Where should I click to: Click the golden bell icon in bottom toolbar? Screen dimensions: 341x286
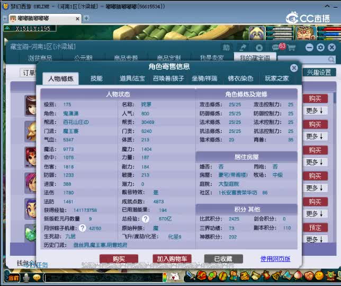tap(276, 276)
